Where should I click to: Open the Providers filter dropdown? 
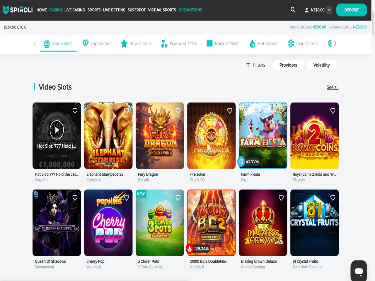point(288,65)
